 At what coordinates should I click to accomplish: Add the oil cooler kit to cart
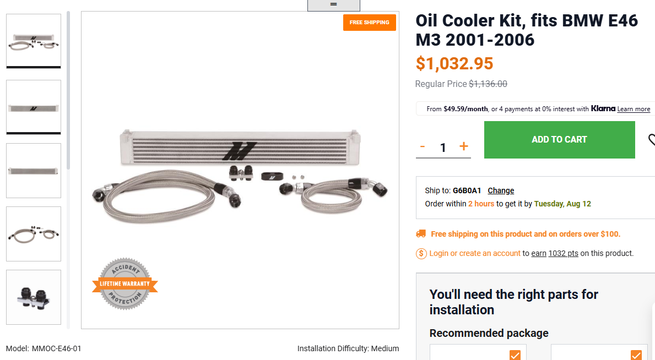pos(559,140)
